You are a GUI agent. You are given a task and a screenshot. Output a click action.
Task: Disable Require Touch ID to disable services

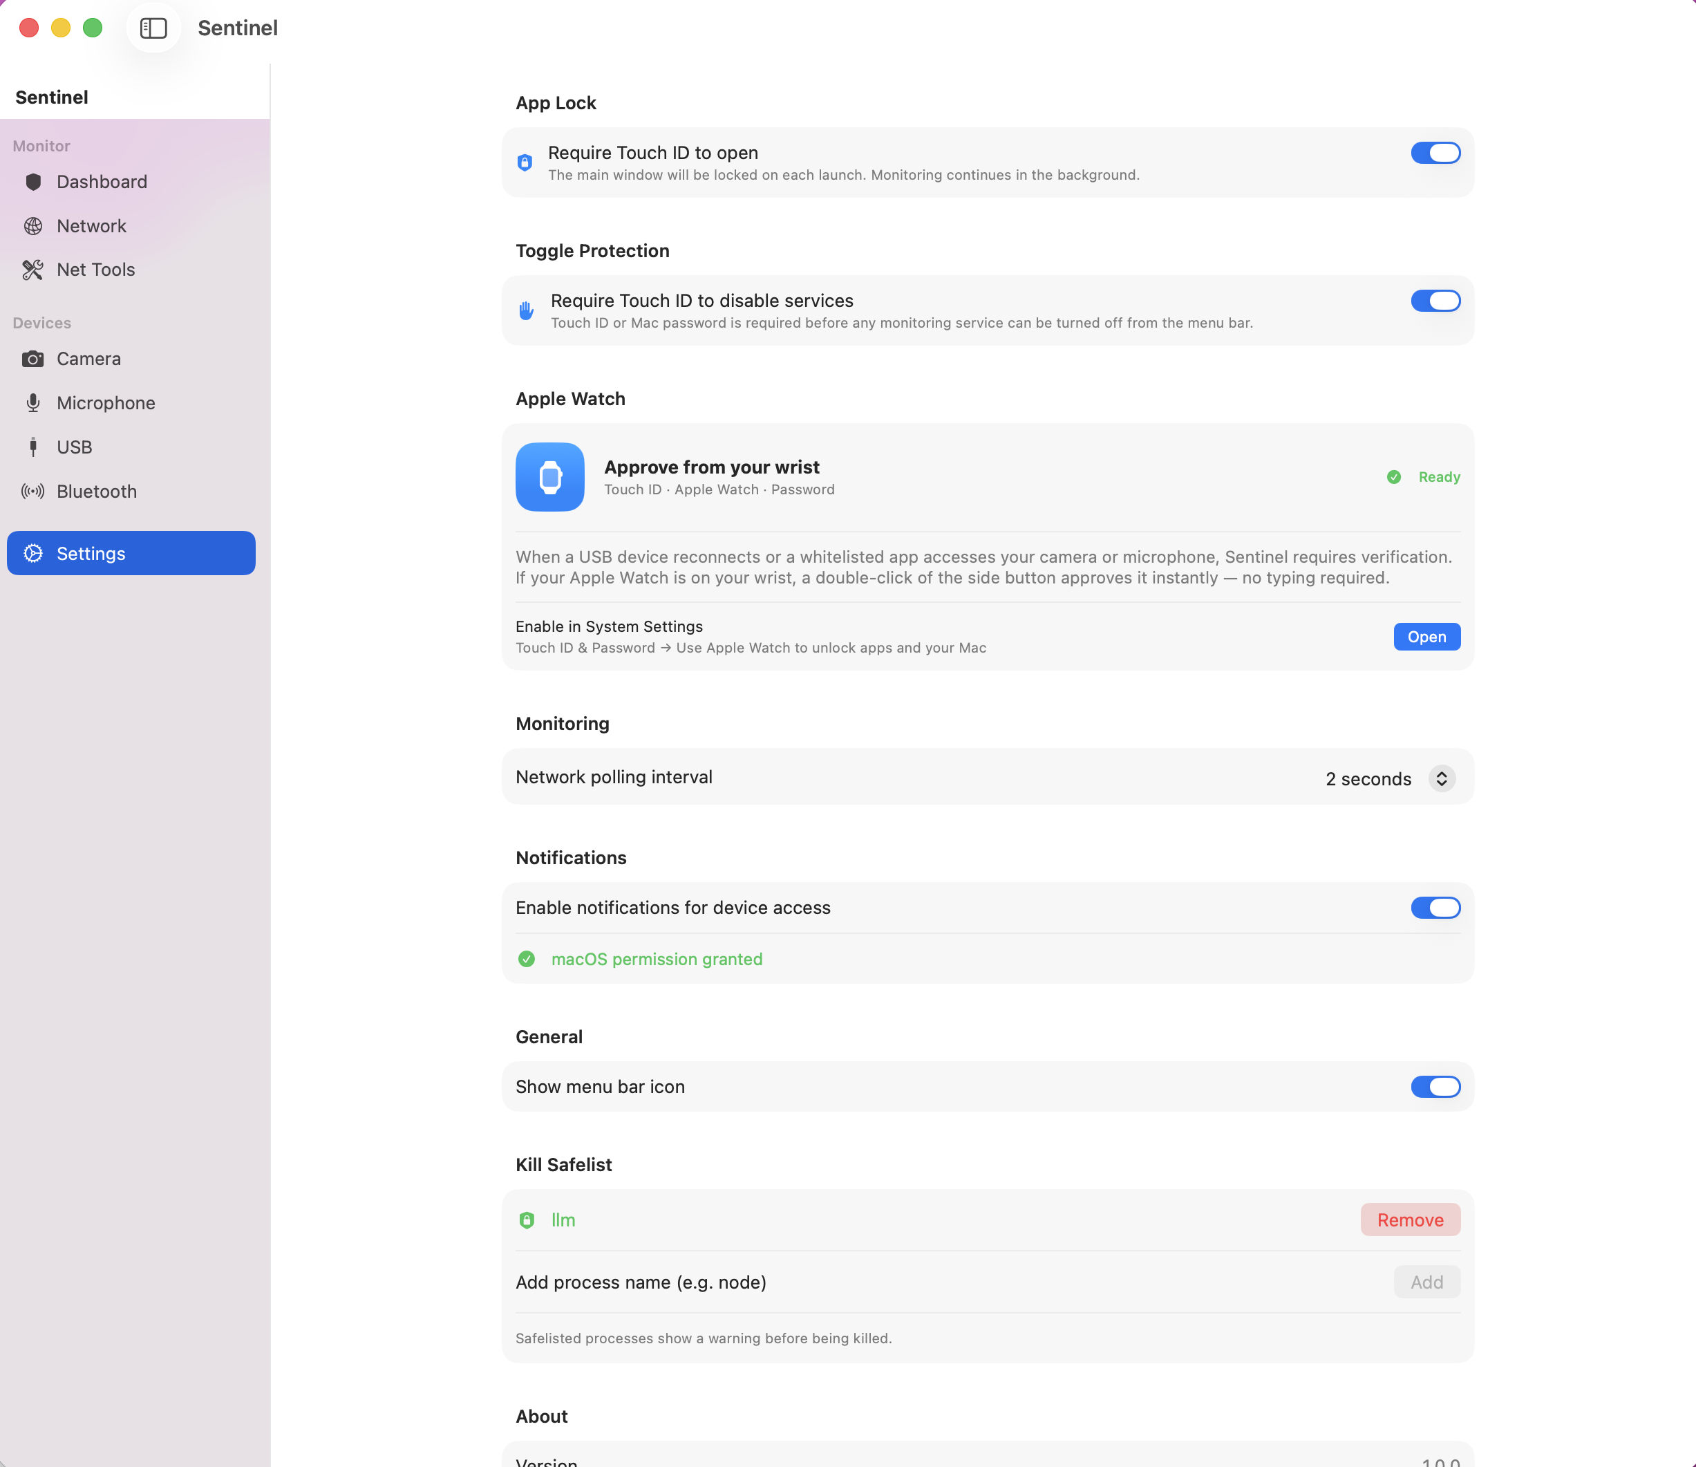(x=1435, y=301)
